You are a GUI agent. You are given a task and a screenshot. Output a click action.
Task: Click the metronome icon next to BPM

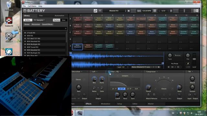[155, 11]
